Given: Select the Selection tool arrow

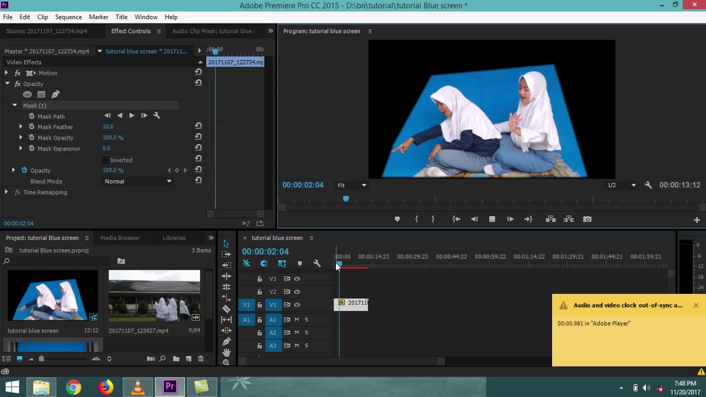Looking at the screenshot, I should coord(226,244).
